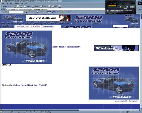Click the Discuss icon in the toolbar
This screenshot has height=113, width=142.
pyautogui.click(x=60, y=6)
